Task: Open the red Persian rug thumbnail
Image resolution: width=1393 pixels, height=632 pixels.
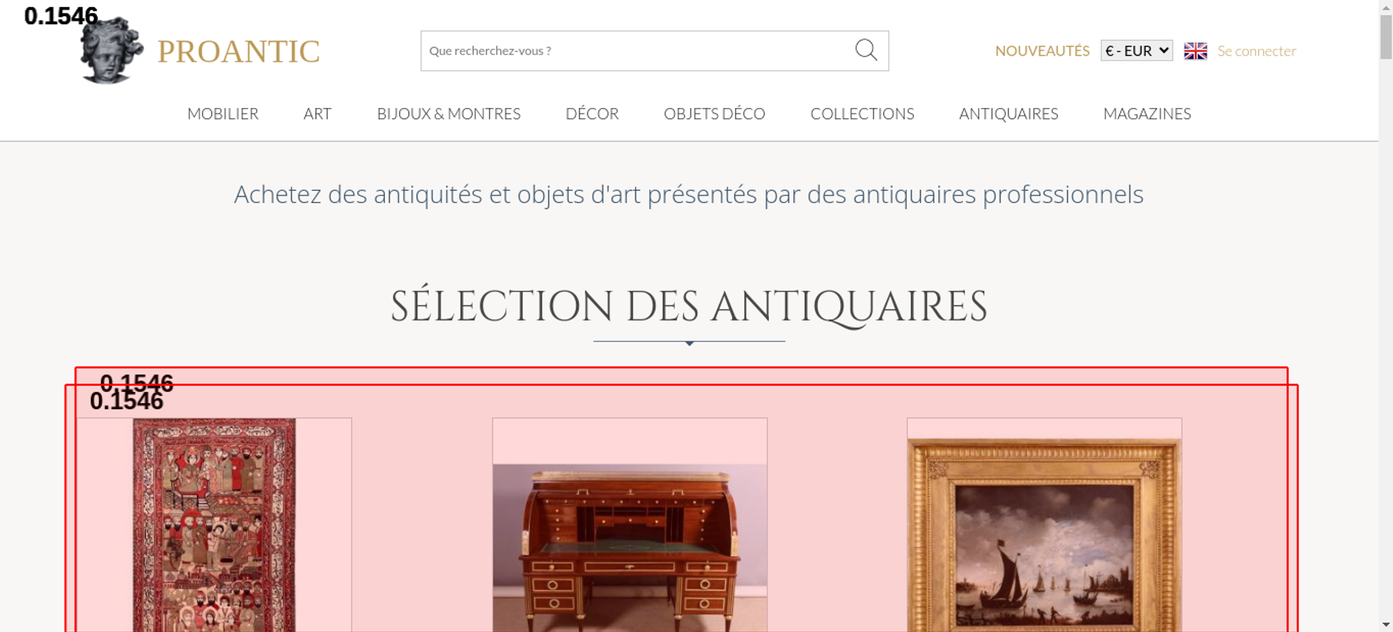Action: click(x=215, y=525)
